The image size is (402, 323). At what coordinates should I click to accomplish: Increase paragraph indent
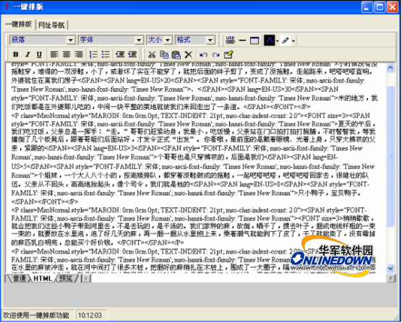coord(132,54)
